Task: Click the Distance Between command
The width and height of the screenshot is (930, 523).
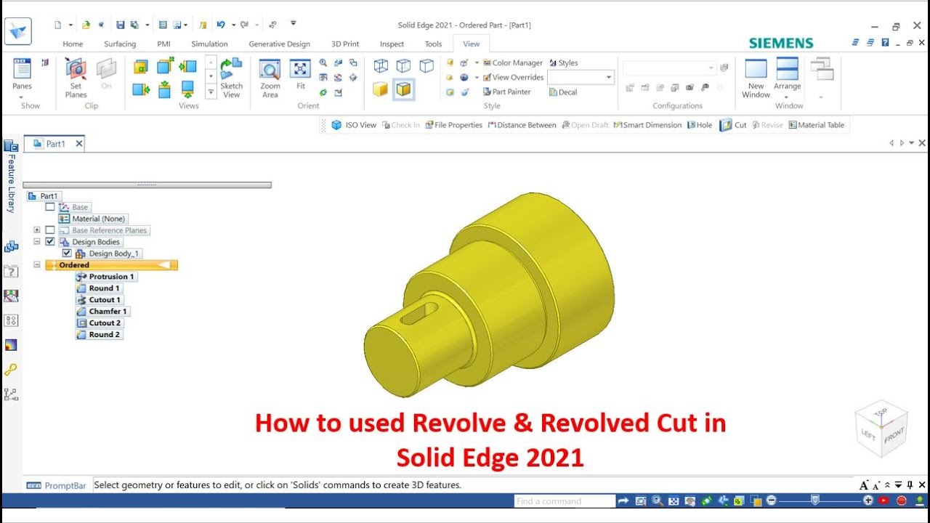Action: click(522, 125)
